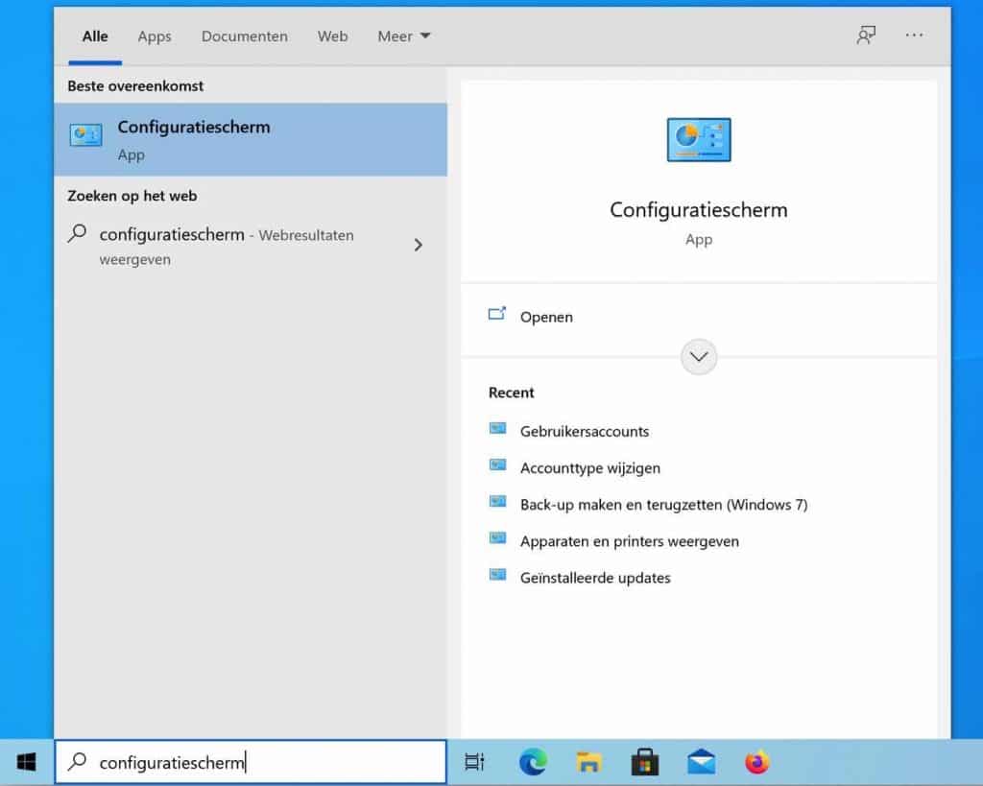Launch Firefox from the taskbar
Screen dimensions: 983x786
coord(757,761)
